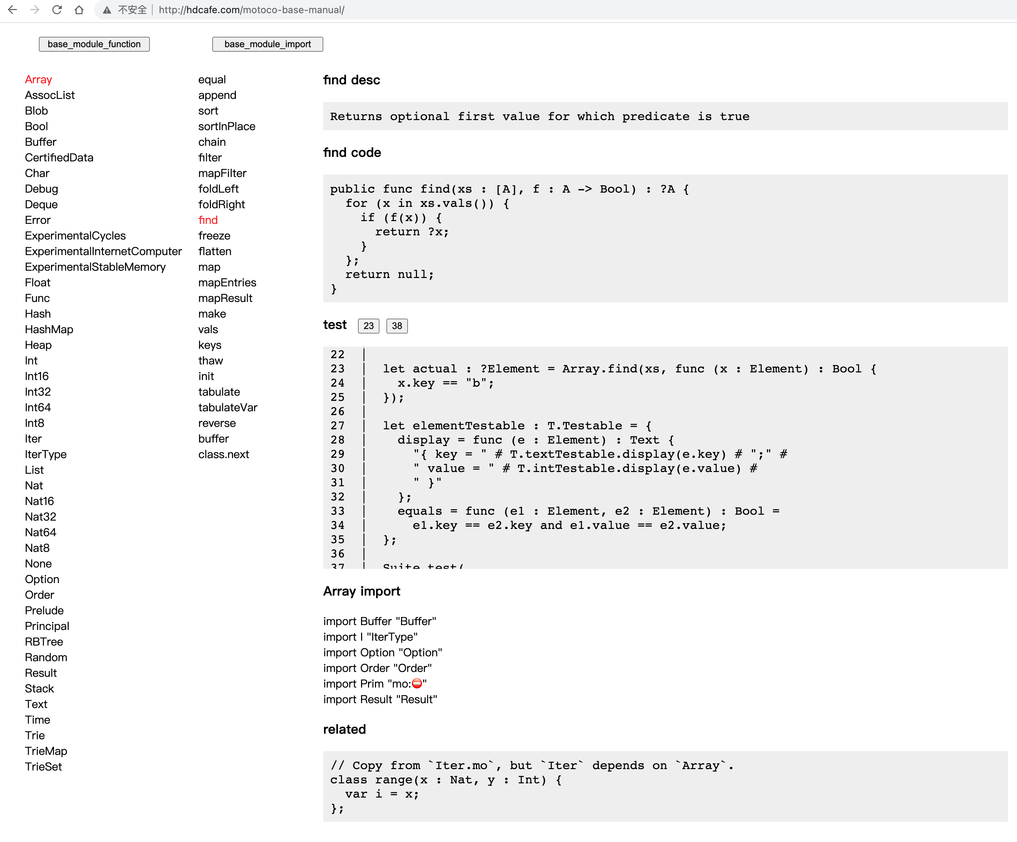Switch to the base_module_function tab

94,44
